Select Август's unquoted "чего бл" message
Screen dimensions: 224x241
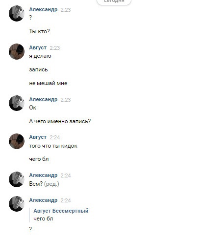click(39, 159)
